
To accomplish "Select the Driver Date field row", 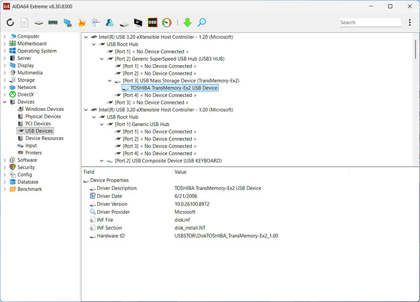I will 109,196.
